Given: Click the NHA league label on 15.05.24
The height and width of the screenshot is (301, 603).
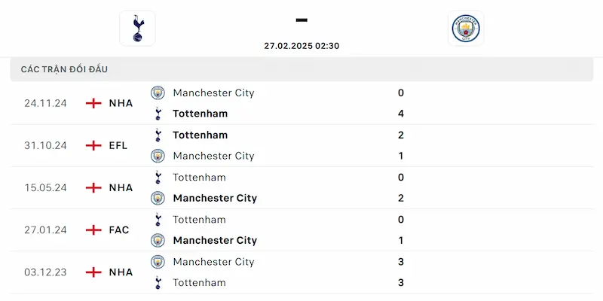Looking at the screenshot, I should (x=121, y=187).
